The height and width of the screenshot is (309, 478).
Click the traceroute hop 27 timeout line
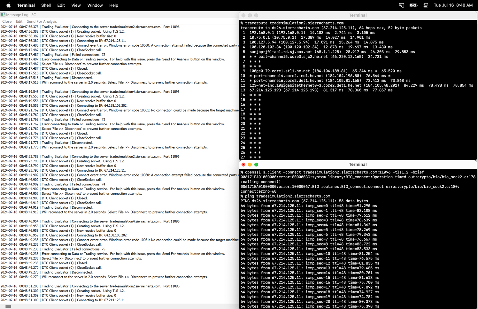pos(251,157)
